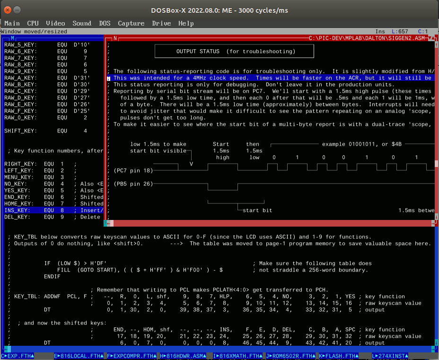
Task: Click the up arrow at SIGGEN2.ASM window corner
Action: pos(434,38)
